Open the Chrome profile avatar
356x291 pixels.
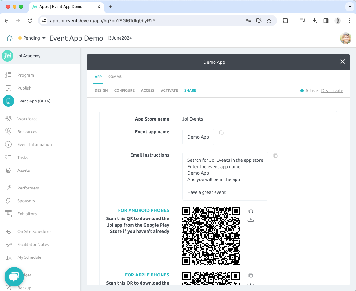(338, 21)
